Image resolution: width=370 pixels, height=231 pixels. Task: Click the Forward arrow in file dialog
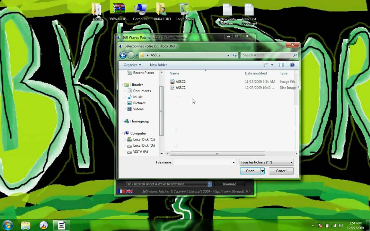click(x=131, y=55)
